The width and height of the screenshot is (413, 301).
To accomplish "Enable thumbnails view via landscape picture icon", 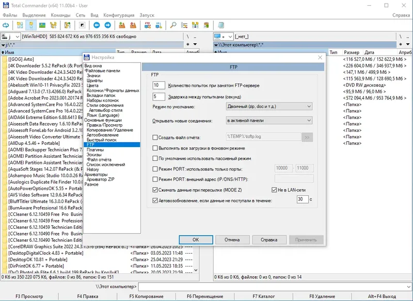I will pos(42,25).
